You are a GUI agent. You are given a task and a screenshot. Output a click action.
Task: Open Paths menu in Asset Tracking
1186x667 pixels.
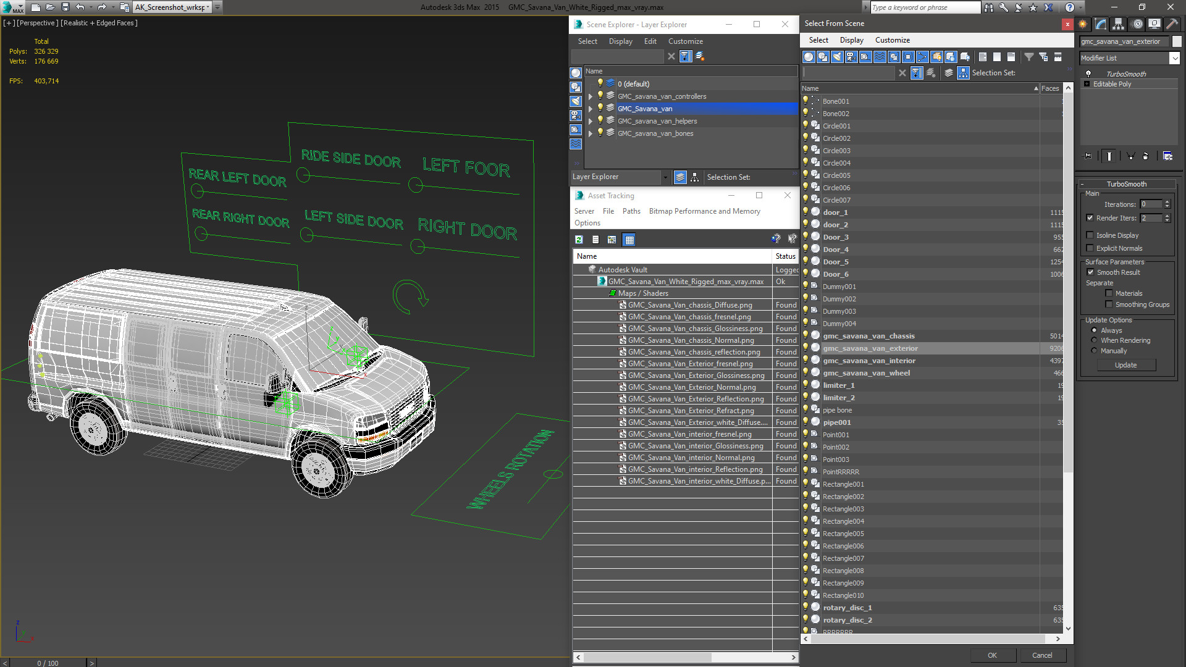click(x=631, y=211)
